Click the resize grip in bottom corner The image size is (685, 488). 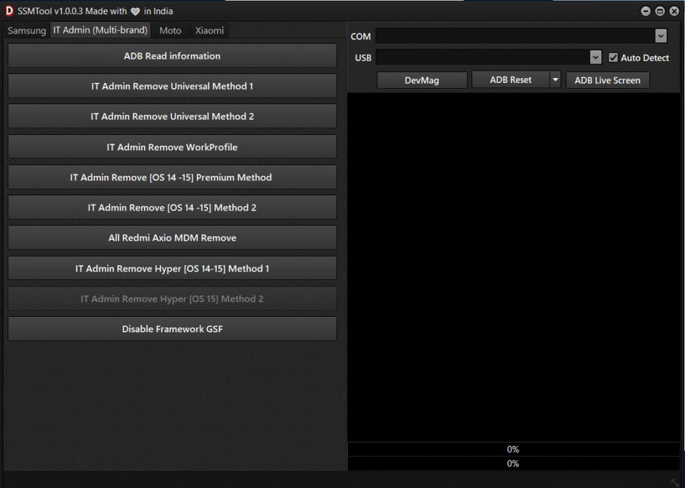(x=675, y=482)
